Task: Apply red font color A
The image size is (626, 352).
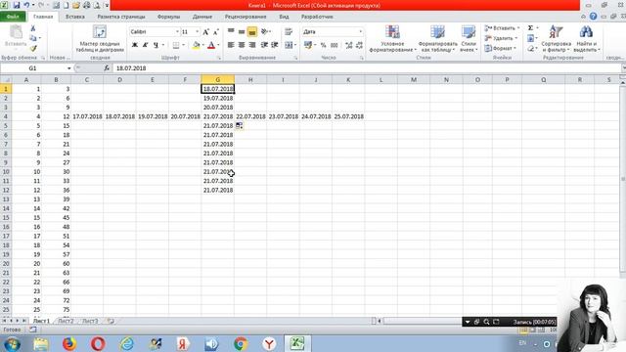Action: tap(211, 45)
